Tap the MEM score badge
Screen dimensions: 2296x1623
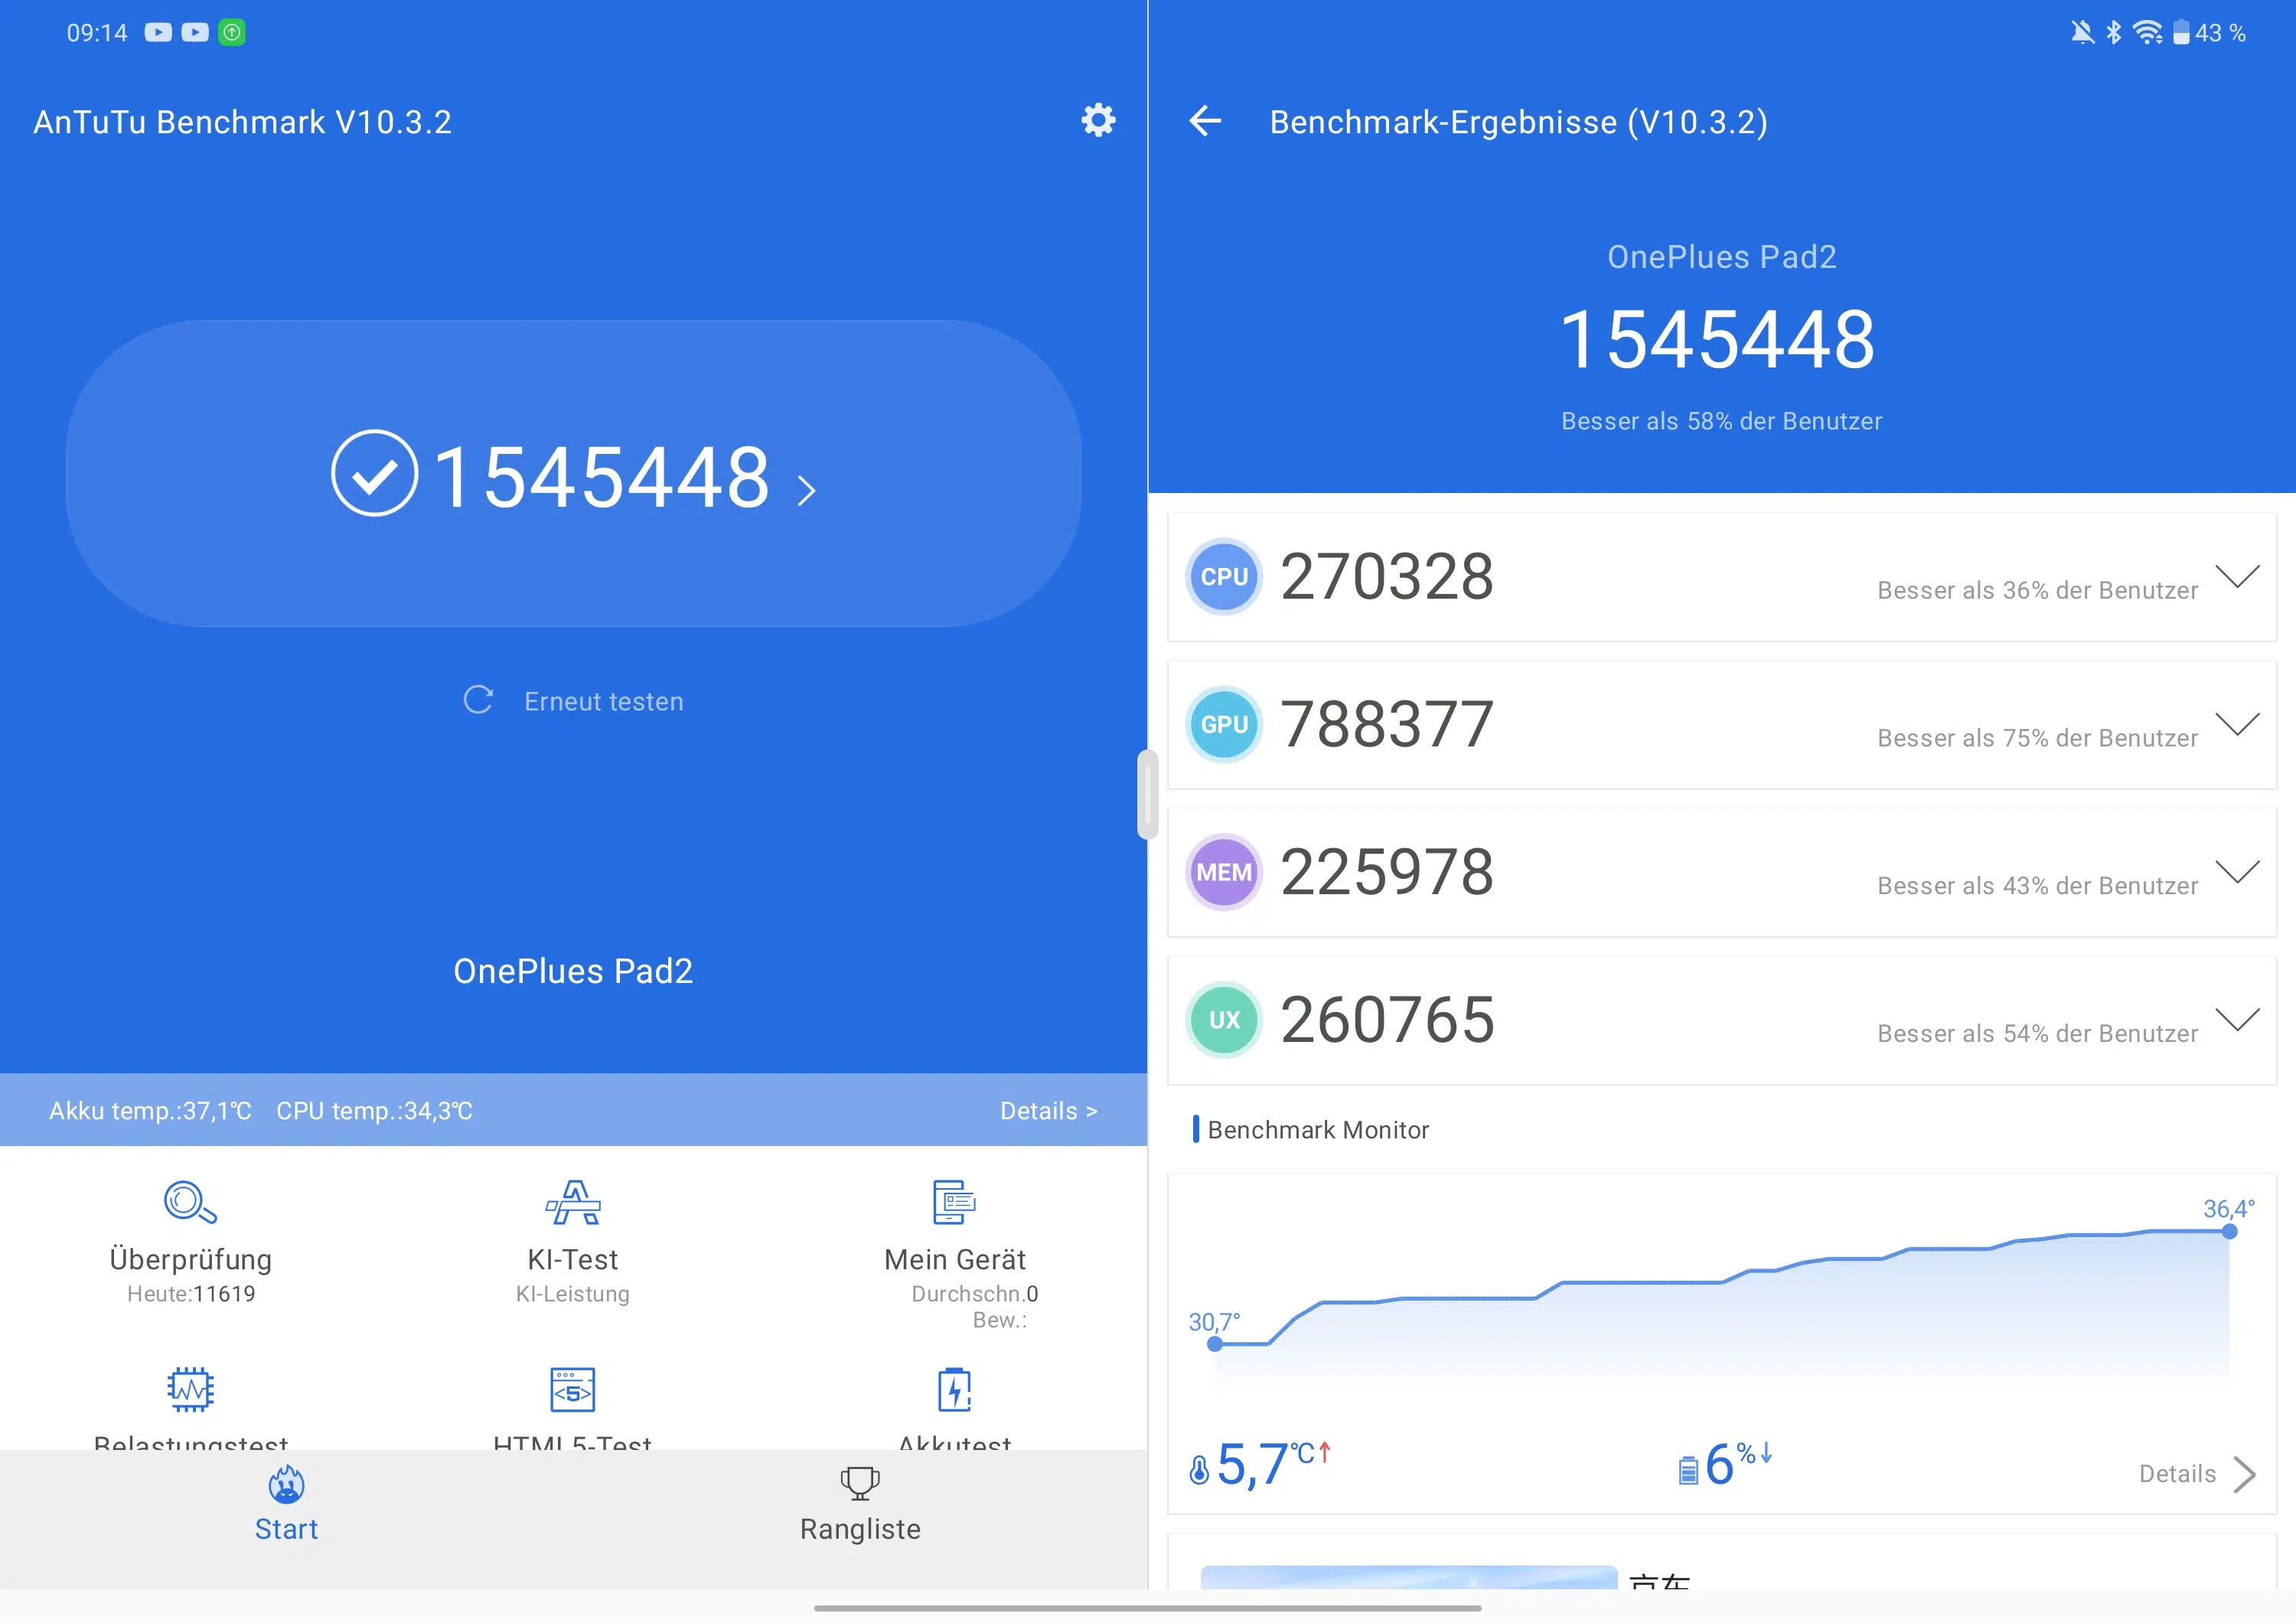tap(1224, 872)
